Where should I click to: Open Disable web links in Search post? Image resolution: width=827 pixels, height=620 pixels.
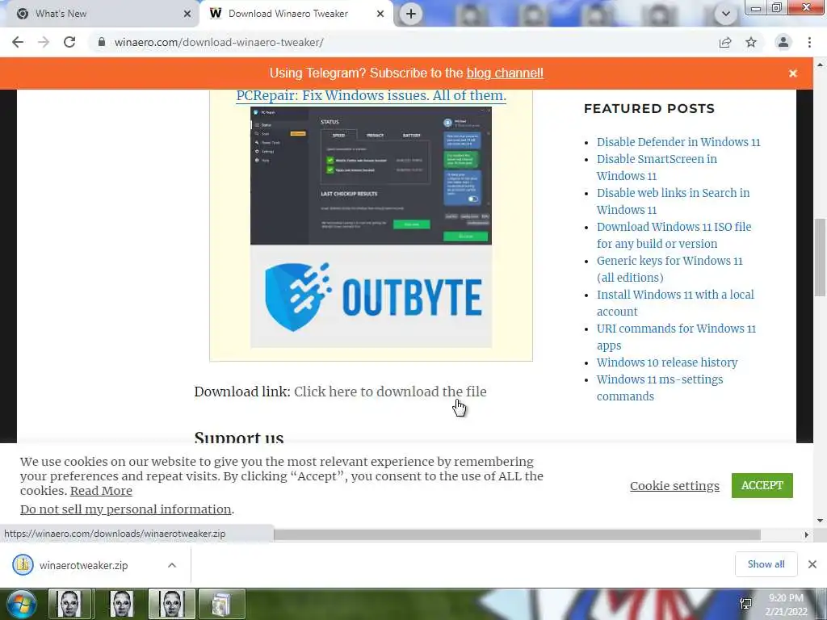673,201
